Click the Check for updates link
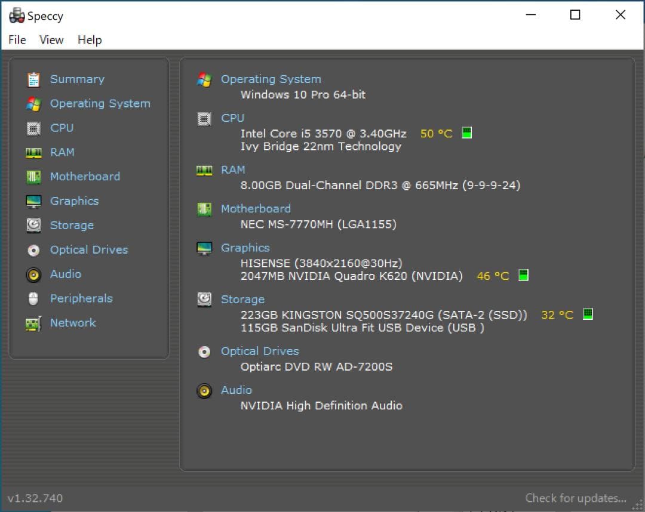Screen dimensions: 645x512 (x=575, y=498)
